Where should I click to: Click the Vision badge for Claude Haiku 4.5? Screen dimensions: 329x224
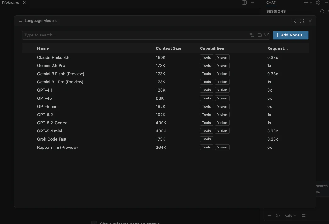click(222, 57)
